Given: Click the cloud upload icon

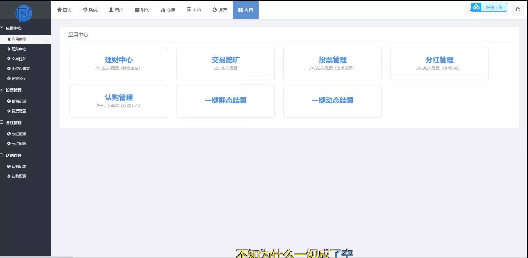Looking at the screenshot, I should (x=476, y=7).
